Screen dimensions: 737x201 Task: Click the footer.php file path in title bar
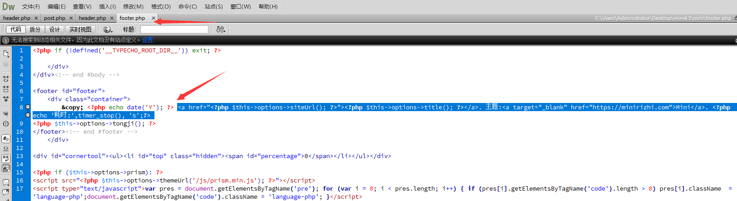[663, 18]
